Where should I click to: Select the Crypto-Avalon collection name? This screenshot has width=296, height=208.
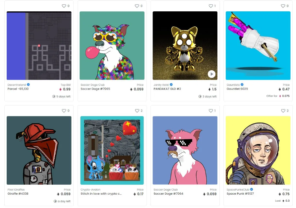click(x=90, y=190)
